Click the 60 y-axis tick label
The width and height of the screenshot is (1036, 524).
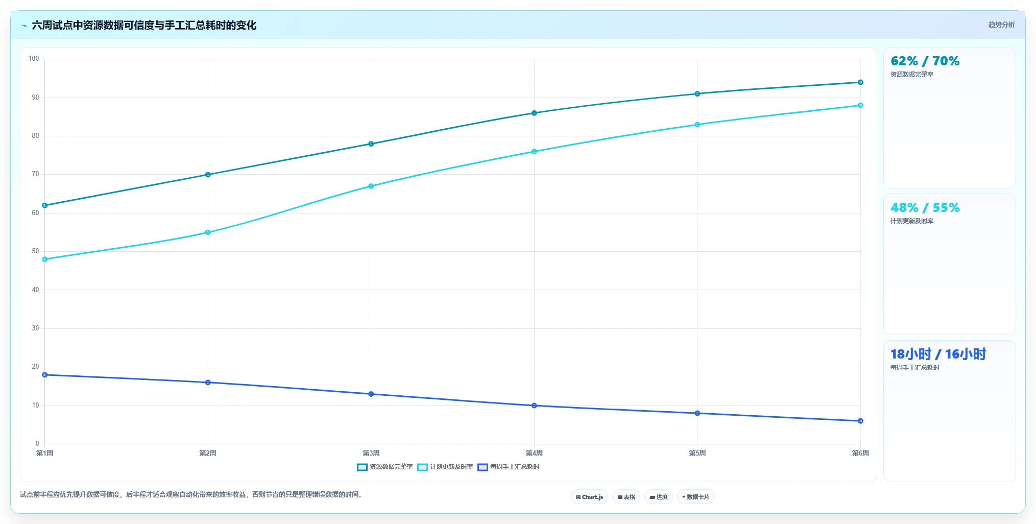point(35,213)
